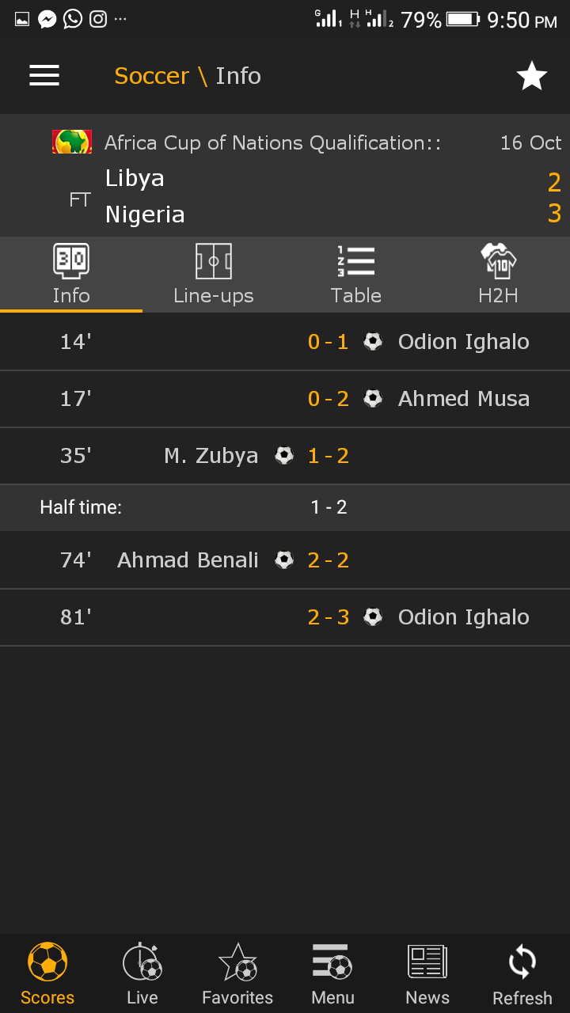Viewport: 570px width, 1013px height.
Task: Open the Favorites section
Action: point(237,973)
